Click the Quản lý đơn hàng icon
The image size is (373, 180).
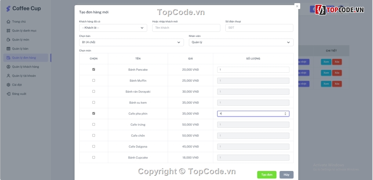(8, 58)
